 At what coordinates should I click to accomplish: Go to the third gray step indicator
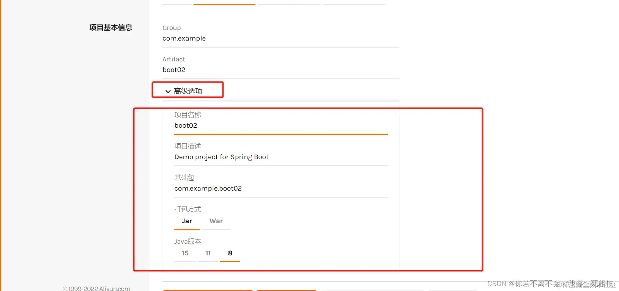pos(289,4)
